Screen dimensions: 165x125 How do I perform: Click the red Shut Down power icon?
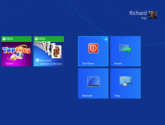93,48
